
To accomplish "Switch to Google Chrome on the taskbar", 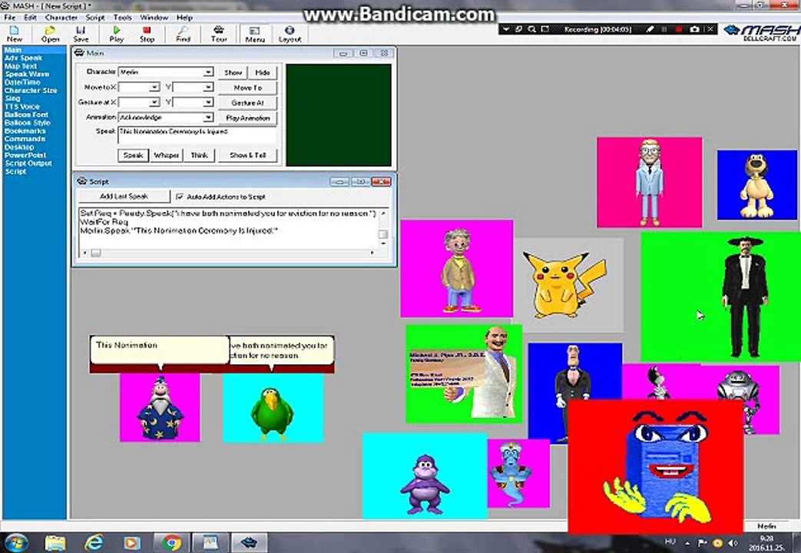I will [172, 542].
